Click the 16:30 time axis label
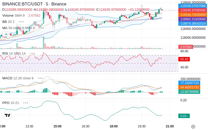Viewport: 208px width, 130px height. [86, 126]
